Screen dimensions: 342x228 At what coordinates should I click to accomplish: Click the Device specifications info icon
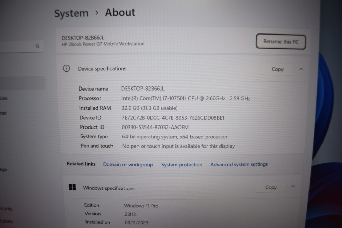[x=67, y=68]
